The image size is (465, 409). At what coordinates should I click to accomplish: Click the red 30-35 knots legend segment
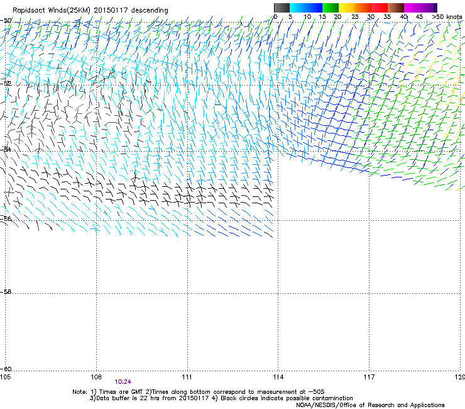(380, 8)
